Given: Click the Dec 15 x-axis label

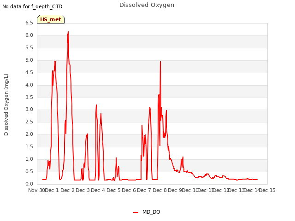Looking at the screenshot, I should [x=267, y=190].
